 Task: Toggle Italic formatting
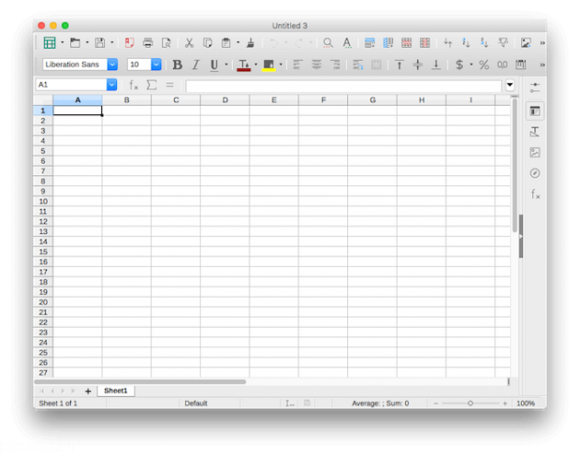tap(196, 65)
